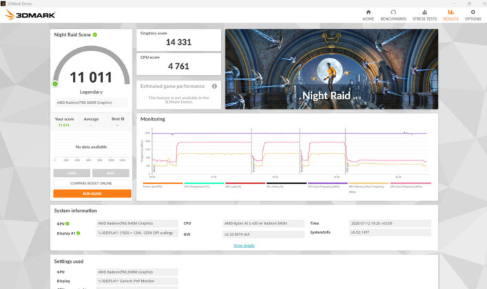Click the Display #1 resolution field
The height and width of the screenshot is (289, 487).
pos(137,233)
